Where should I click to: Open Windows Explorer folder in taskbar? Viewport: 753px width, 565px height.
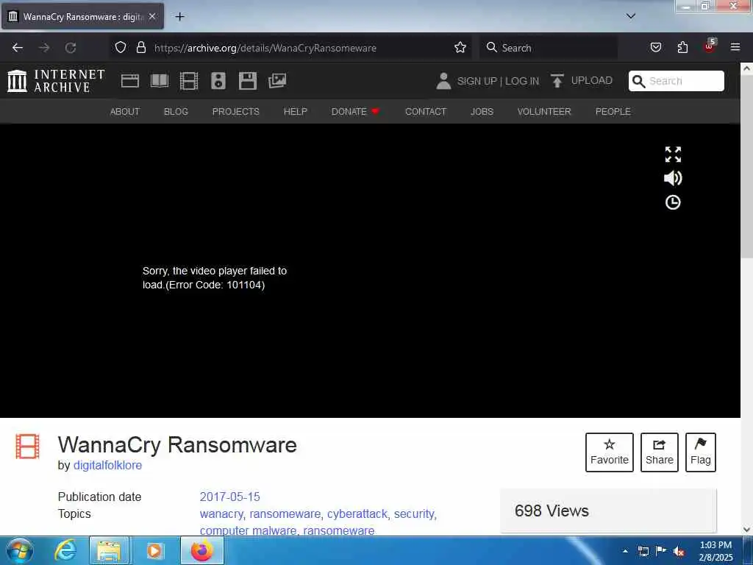coord(109,550)
